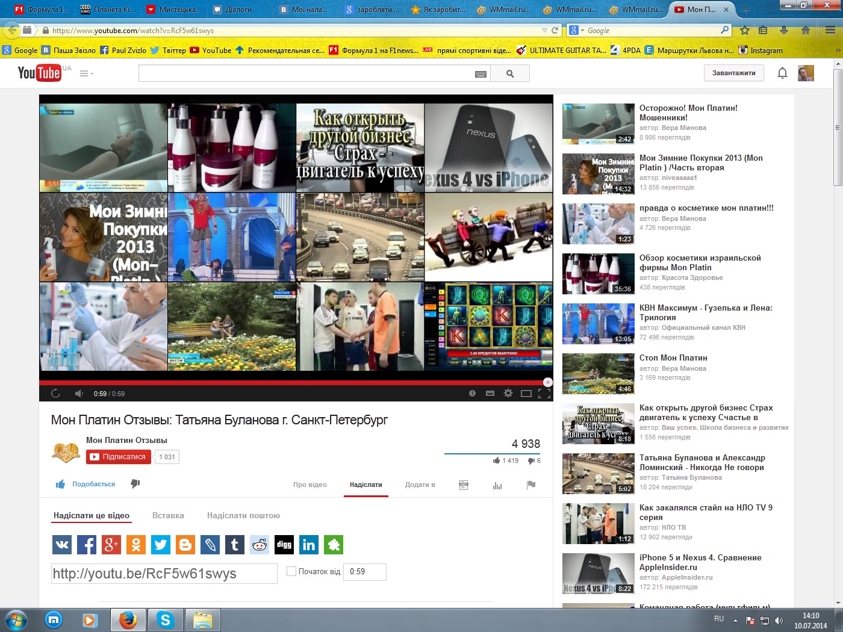Click the start time field 0:59
The height and width of the screenshot is (632, 843).
(364, 572)
